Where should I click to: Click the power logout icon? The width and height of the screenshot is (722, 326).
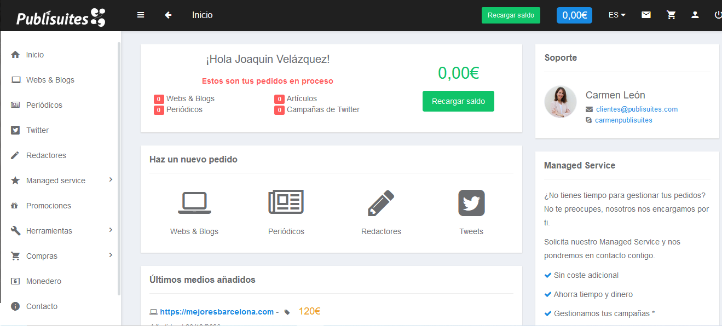pos(718,15)
